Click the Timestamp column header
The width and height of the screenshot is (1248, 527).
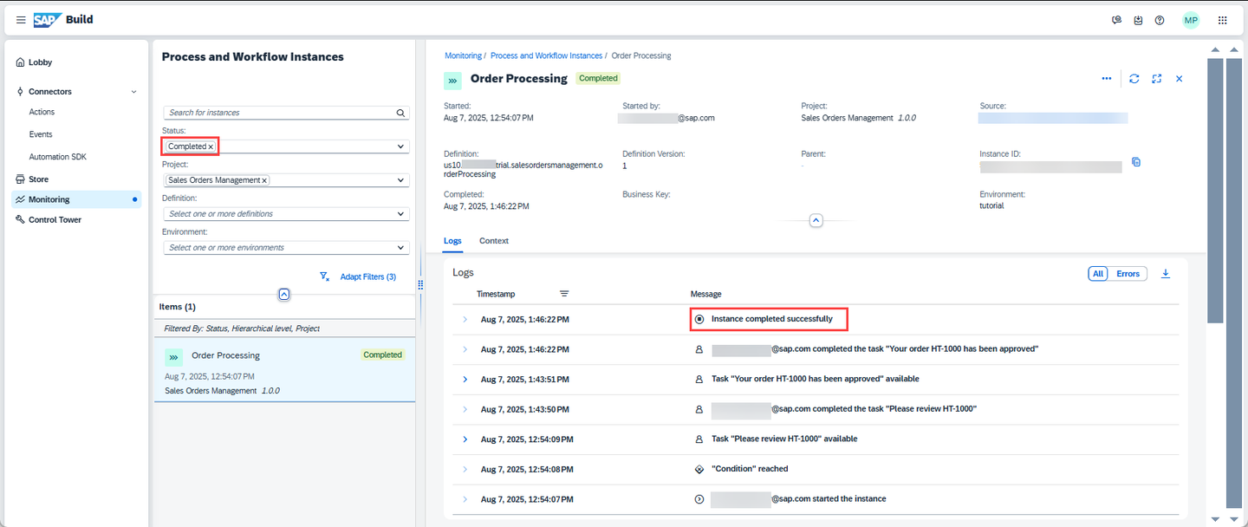click(496, 294)
